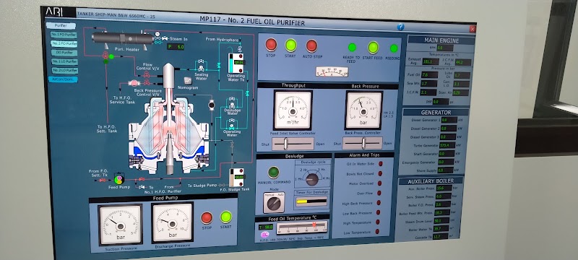The width and height of the screenshot is (578, 260).
Task: Click the Main Engine Exhaust Avg. temperature value
Action: coord(431,61)
